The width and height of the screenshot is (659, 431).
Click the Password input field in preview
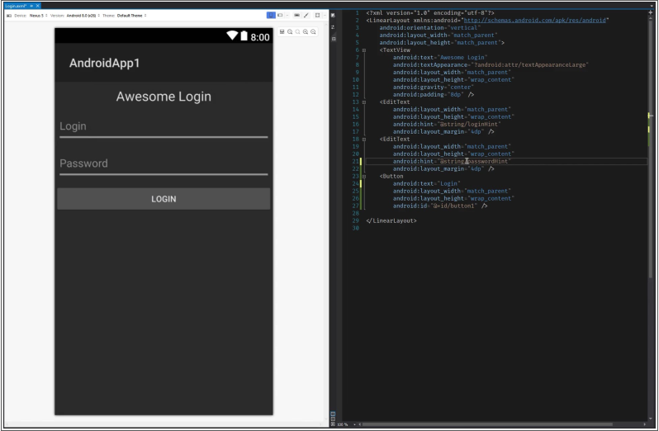click(x=163, y=164)
